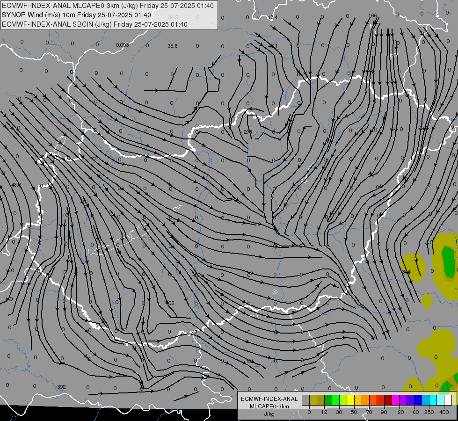Click the 70 tick label on scale
This screenshot has height=421, width=458.
[369, 412]
